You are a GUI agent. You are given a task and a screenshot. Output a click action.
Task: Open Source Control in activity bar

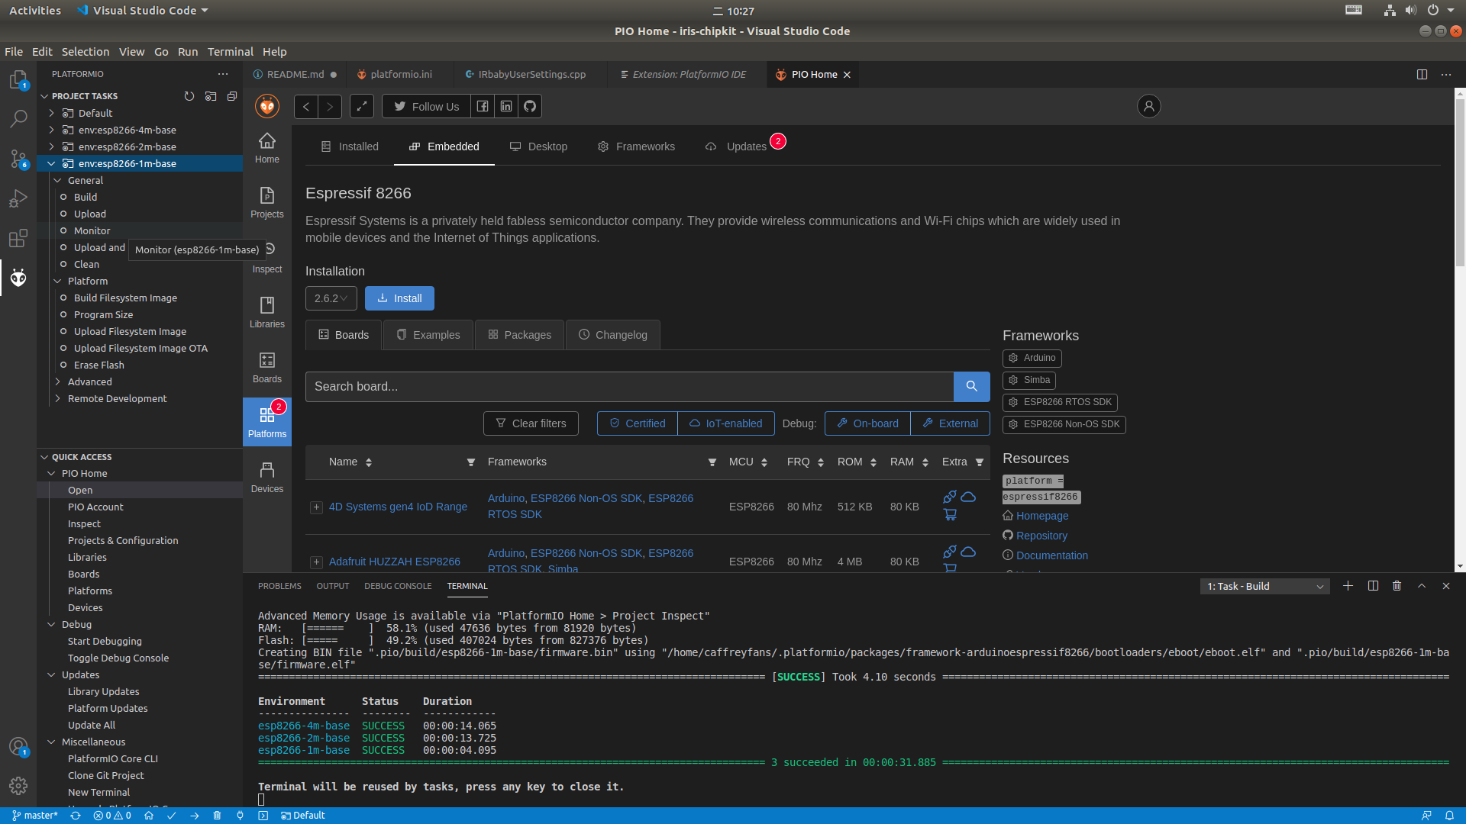18,159
